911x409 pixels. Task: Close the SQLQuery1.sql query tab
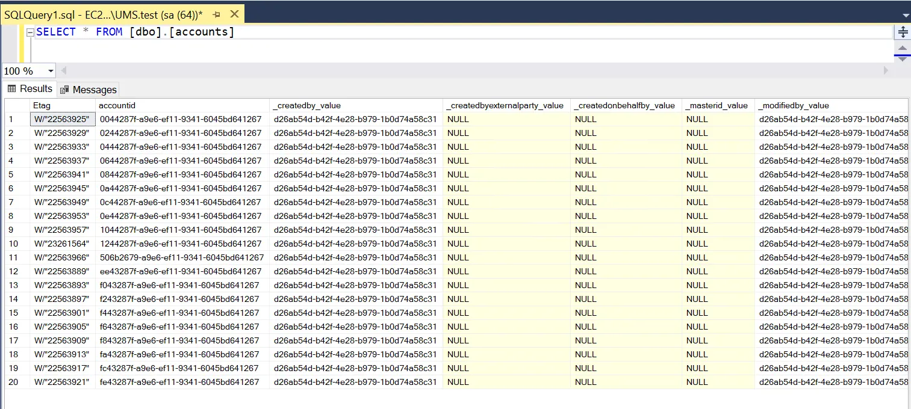(x=234, y=13)
